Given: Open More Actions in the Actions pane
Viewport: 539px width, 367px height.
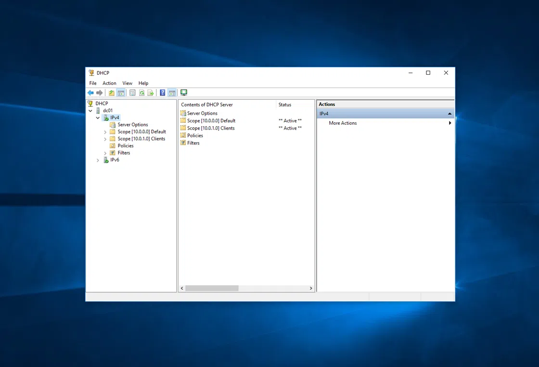Looking at the screenshot, I should pyautogui.click(x=342, y=123).
